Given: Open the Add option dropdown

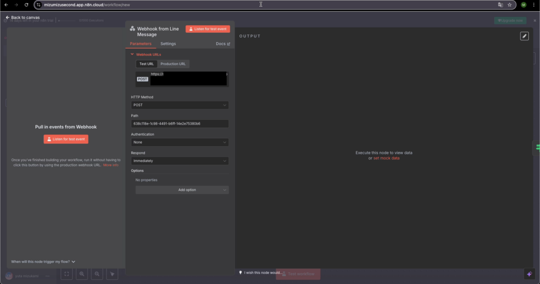Looking at the screenshot, I should pos(182,190).
